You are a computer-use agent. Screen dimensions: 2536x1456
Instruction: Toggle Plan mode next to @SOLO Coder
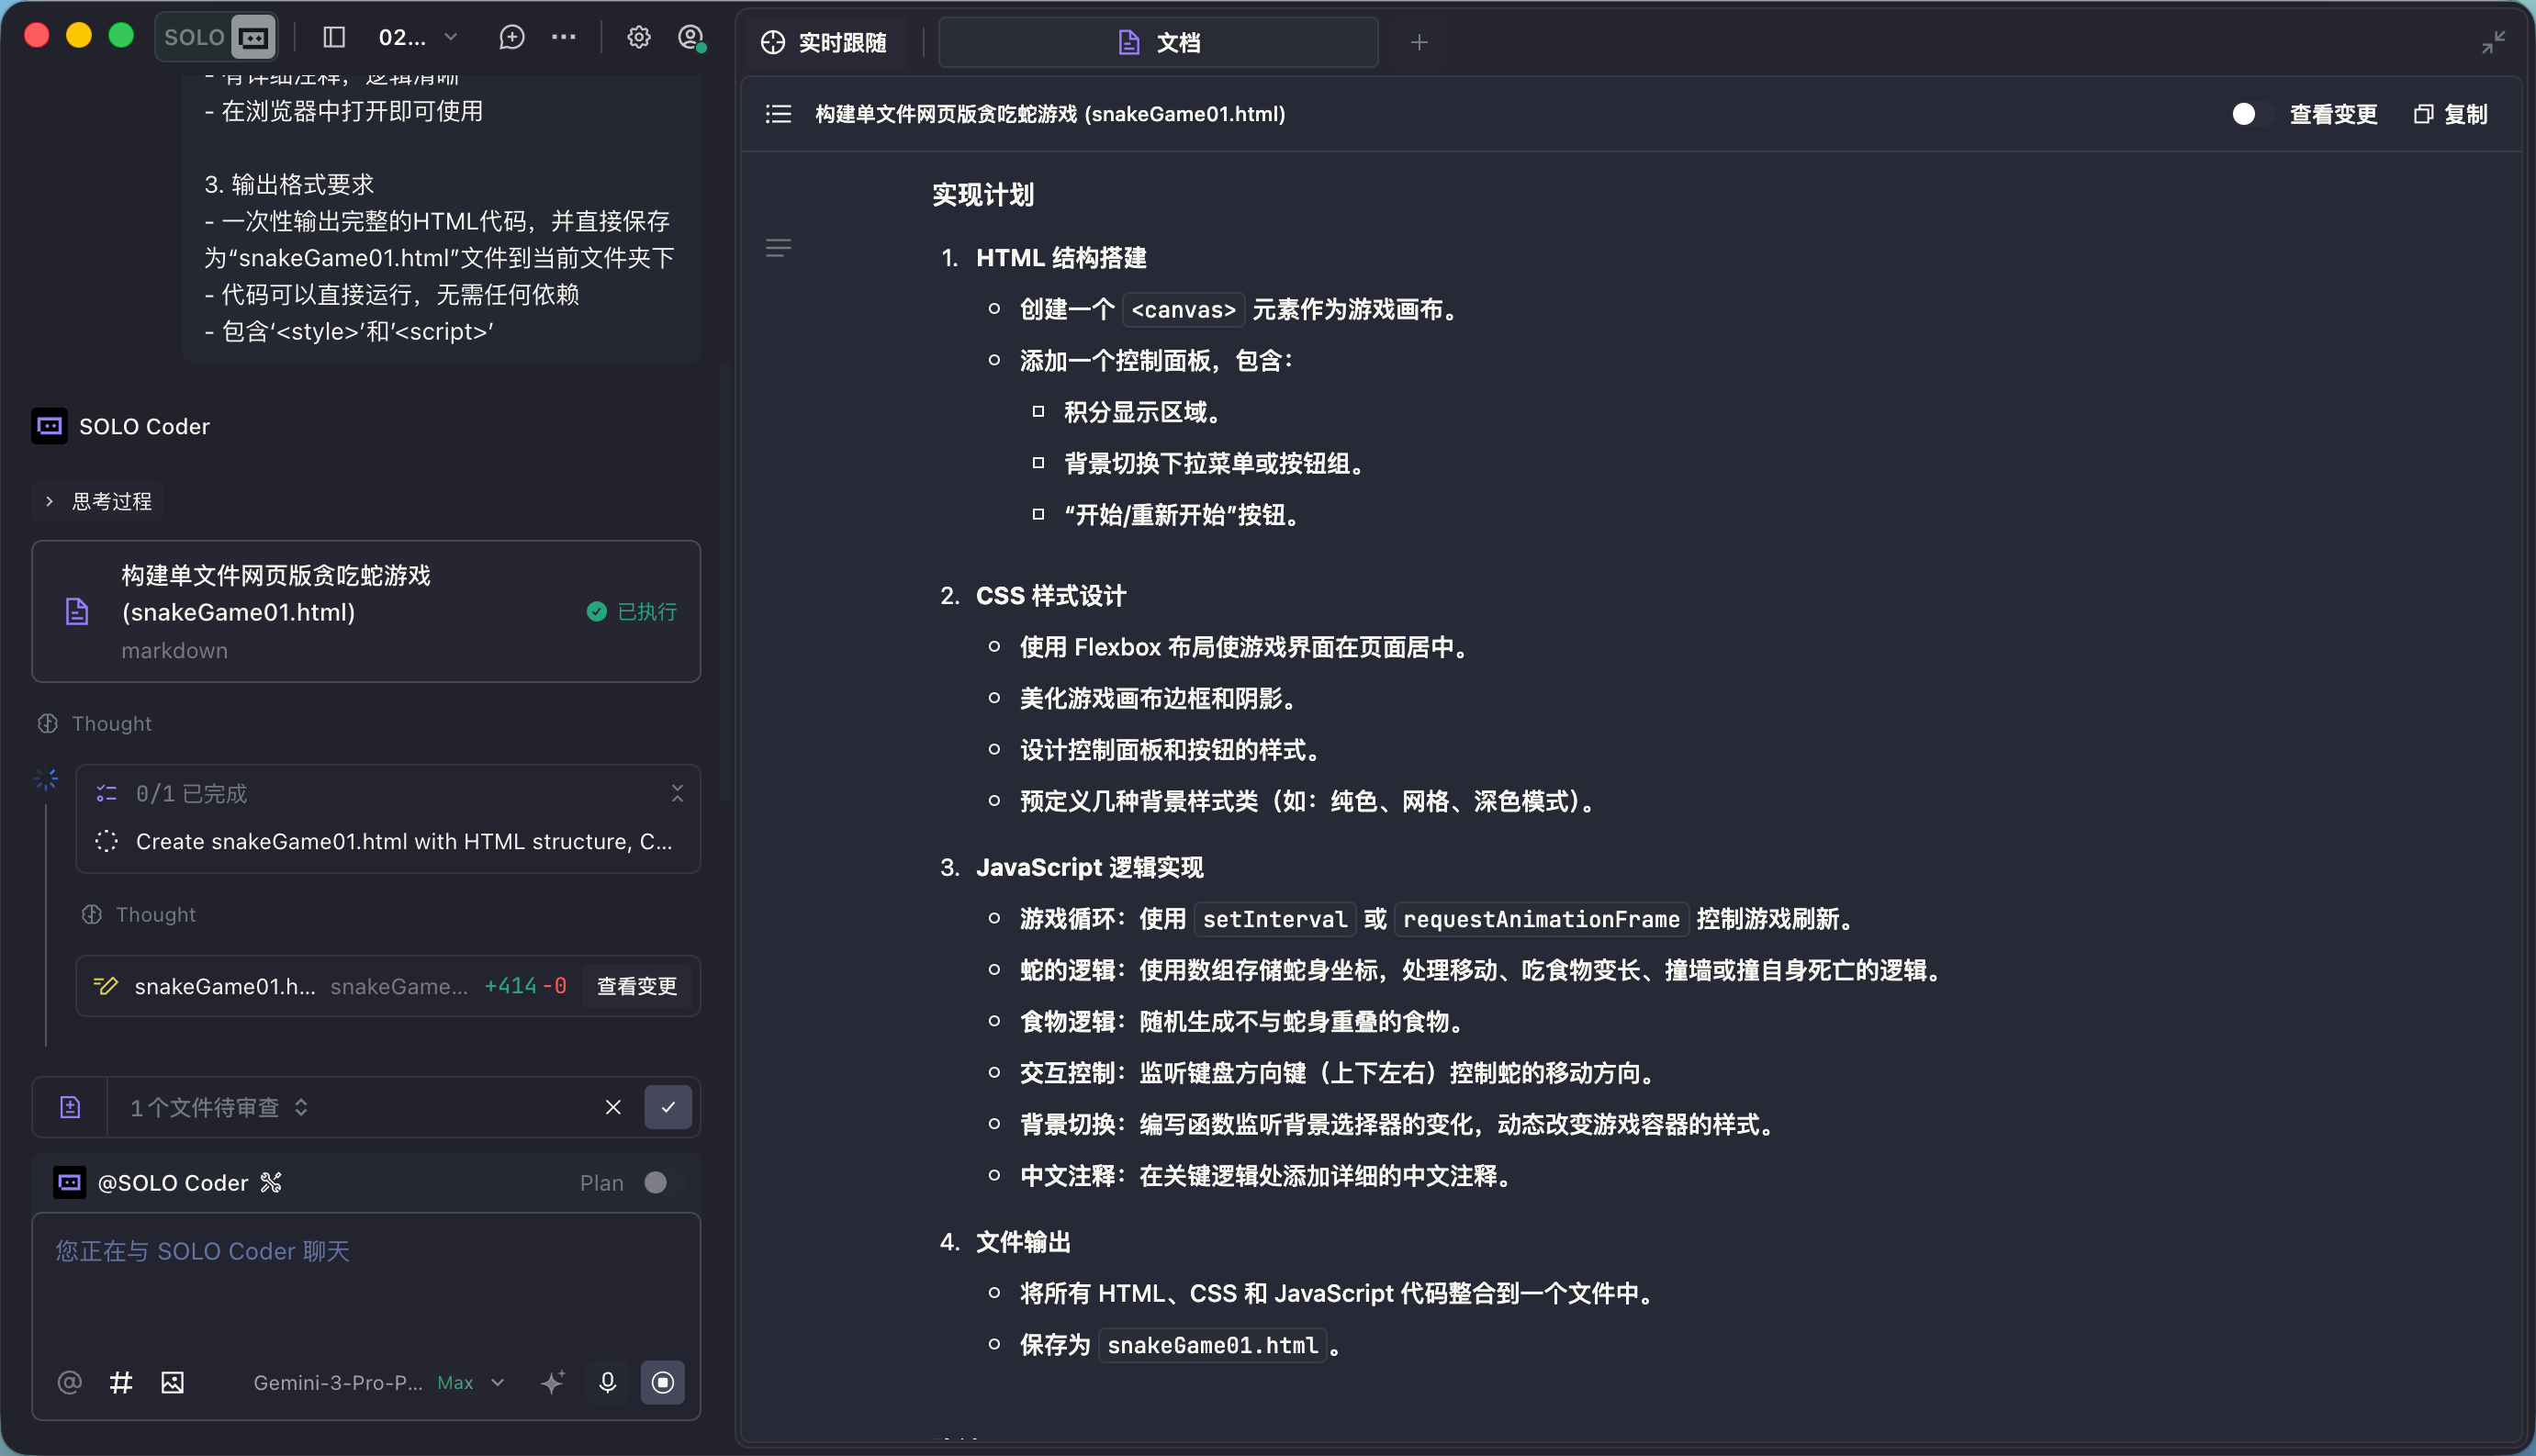[656, 1182]
